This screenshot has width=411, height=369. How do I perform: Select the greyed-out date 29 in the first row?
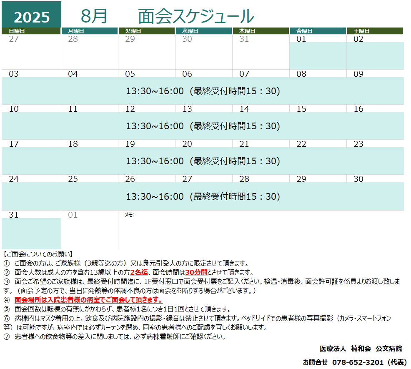[x=130, y=39]
